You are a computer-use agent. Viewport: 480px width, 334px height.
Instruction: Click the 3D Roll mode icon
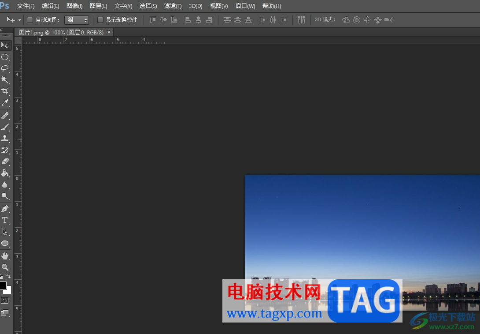(357, 20)
